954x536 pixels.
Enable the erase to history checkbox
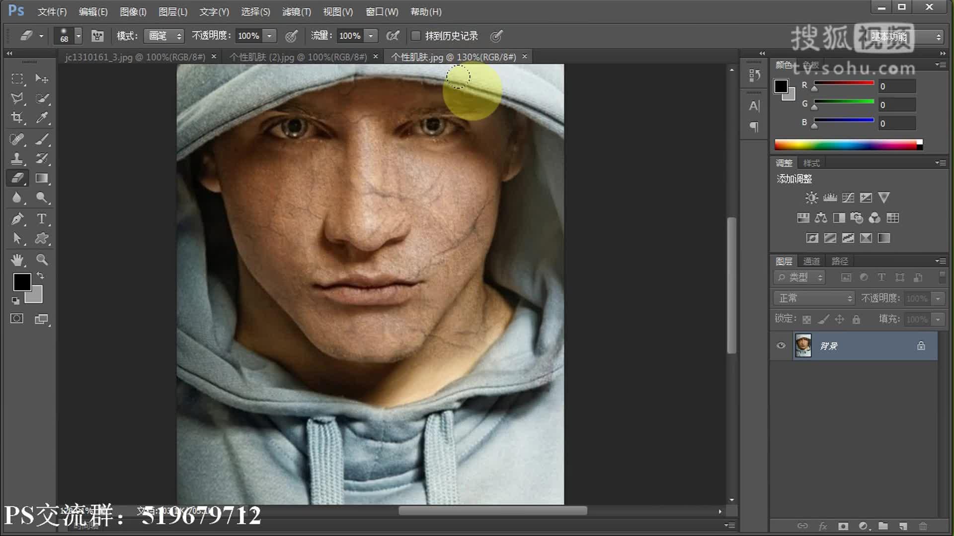(x=416, y=36)
